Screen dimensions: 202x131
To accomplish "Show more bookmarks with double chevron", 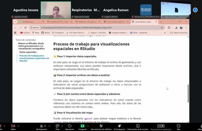I will (x=165, y=33).
